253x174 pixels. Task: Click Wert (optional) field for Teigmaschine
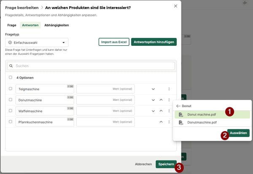click(x=105, y=89)
